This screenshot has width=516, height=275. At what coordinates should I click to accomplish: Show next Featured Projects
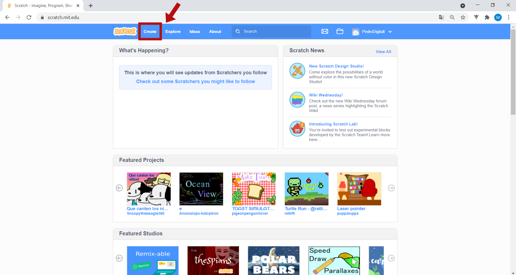[391, 188]
